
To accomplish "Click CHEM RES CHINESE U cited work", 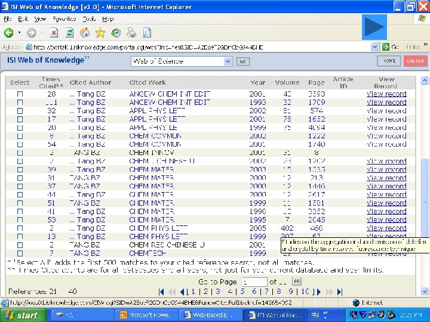I will pyautogui.click(x=167, y=245).
